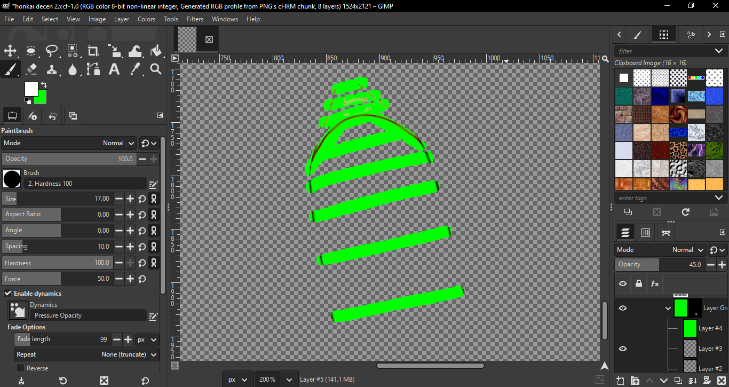Select the Ellipse Select tool

pos(31,51)
